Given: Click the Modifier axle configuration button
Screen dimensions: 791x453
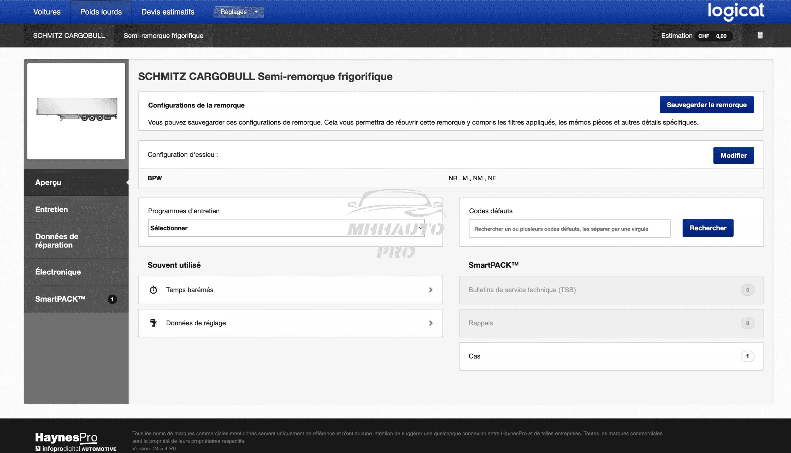Looking at the screenshot, I should [733, 155].
